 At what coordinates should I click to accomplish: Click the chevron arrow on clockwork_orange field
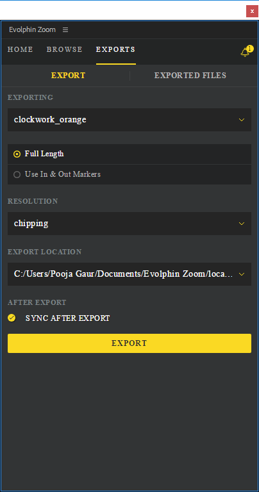242,120
